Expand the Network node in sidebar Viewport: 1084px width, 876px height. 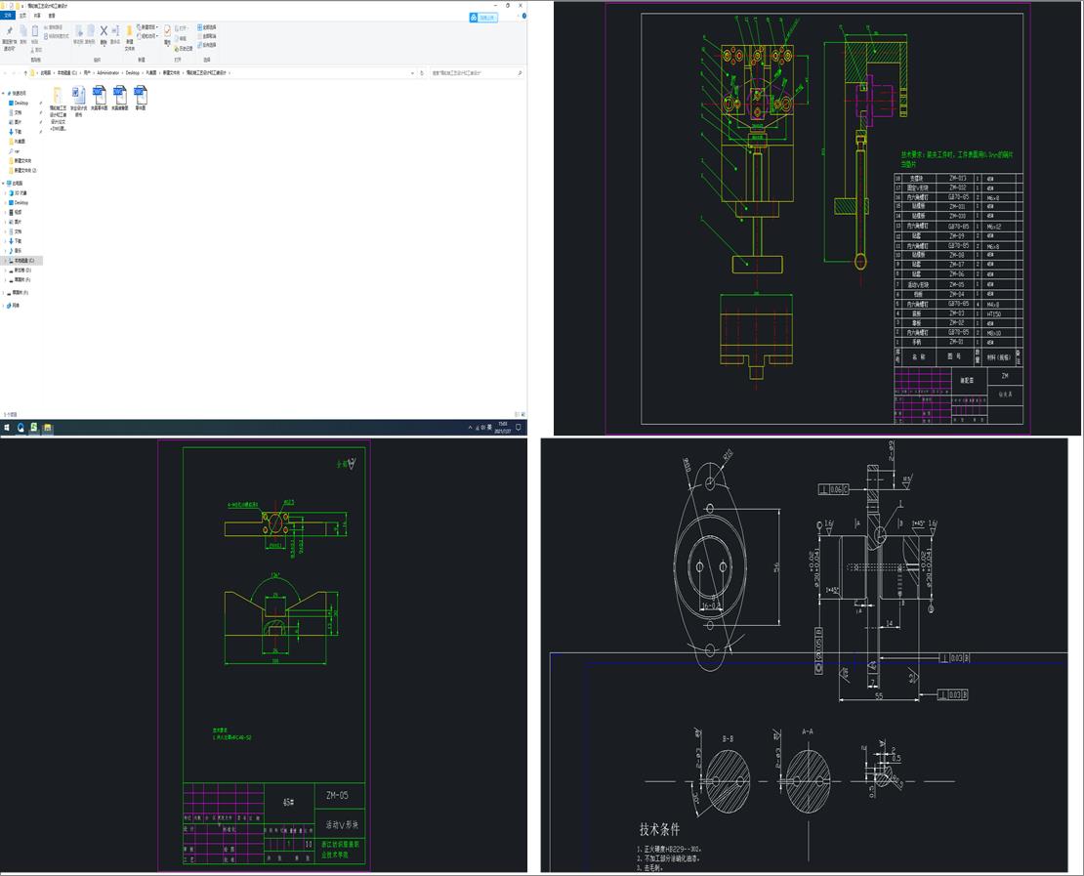(5, 306)
